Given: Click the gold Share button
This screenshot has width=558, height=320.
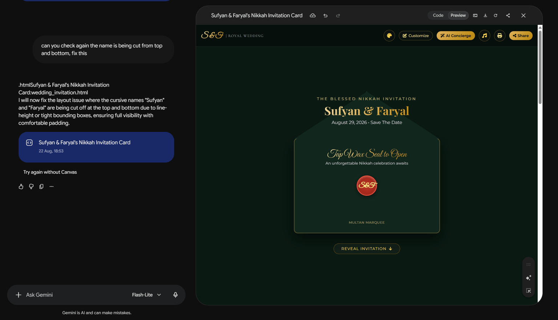Looking at the screenshot, I should point(521,36).
